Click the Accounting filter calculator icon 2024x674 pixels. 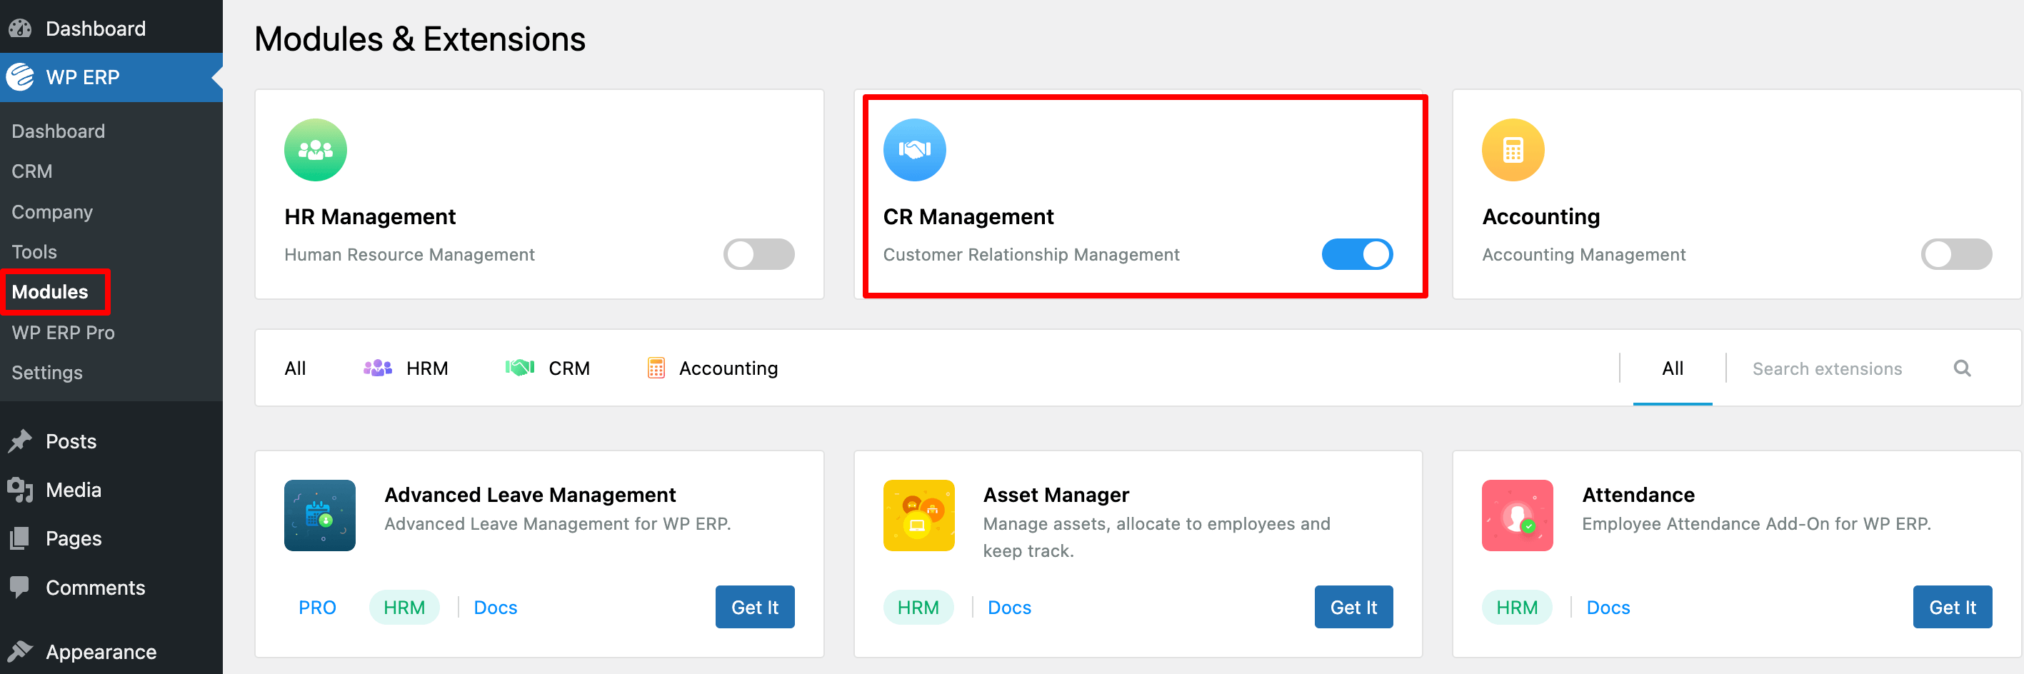(656, 368)
